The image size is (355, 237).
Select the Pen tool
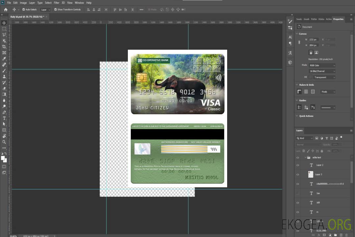click(4, 112)
